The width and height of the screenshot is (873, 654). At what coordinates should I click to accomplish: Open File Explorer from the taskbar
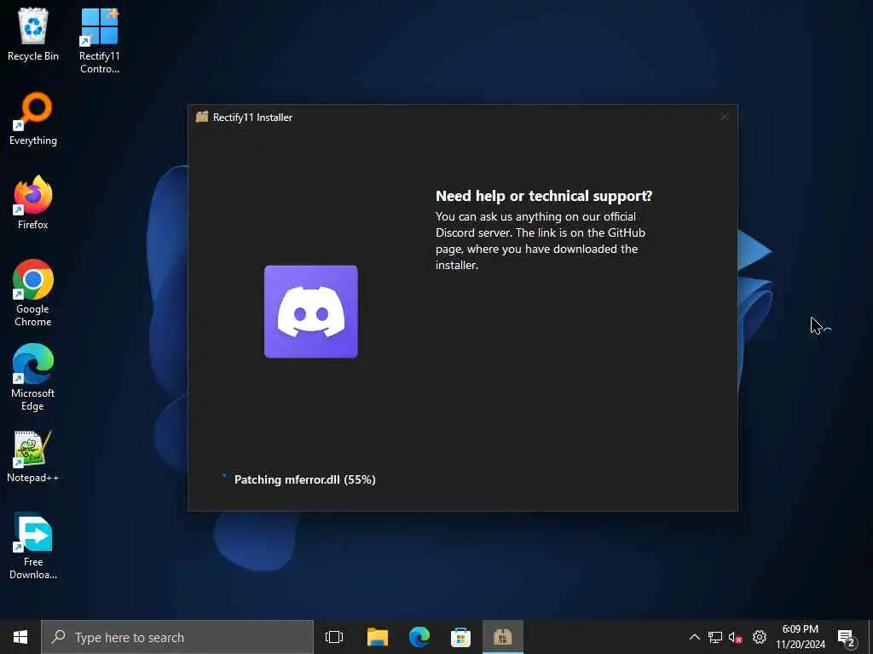pyautogui.click(x=378, y=637)
